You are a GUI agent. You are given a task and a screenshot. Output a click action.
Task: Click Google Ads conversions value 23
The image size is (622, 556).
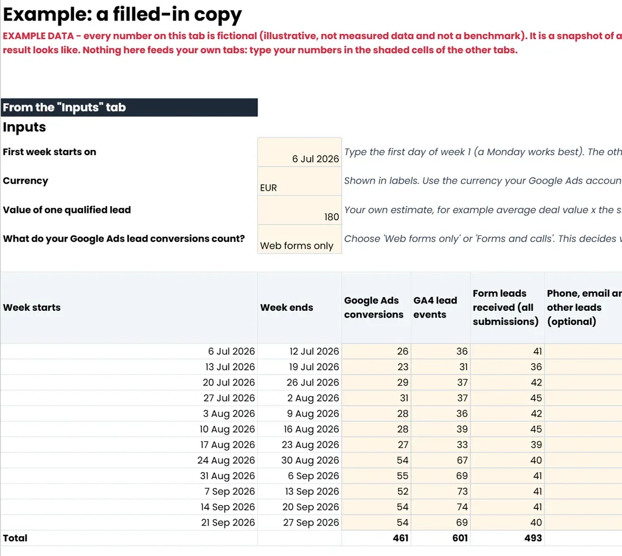(376, 367)
